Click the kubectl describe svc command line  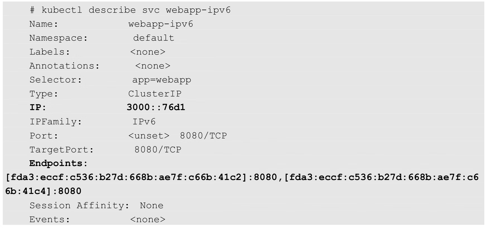(x=130, y=10)
